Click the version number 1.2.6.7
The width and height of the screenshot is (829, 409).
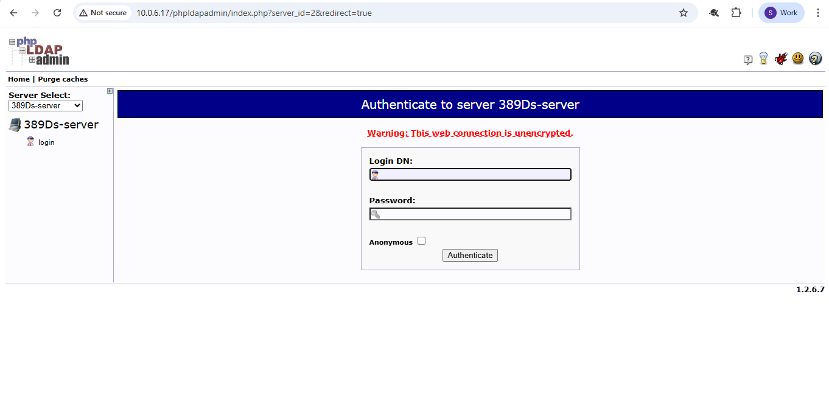(810, 290)
